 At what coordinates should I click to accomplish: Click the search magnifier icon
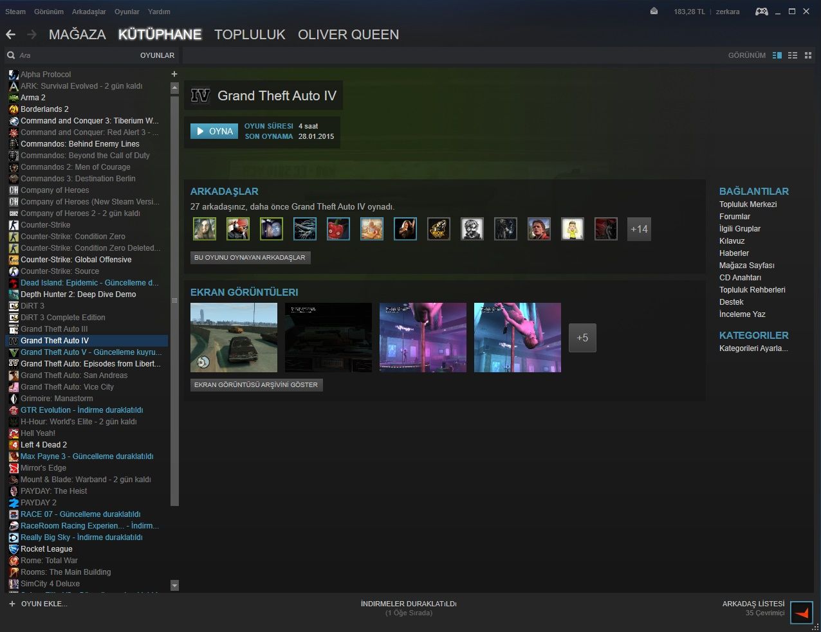(x=11, y=55)
